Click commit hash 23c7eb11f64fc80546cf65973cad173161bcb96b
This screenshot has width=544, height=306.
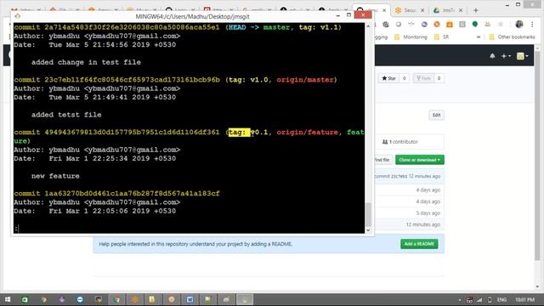pos(132,80)
